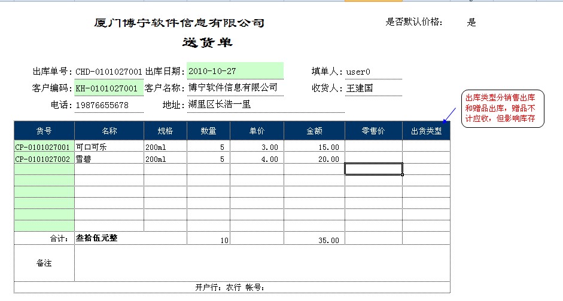Screen dimensions: 563x301
Task: Click the 填单人 value user0
Action: pos(358,72)
